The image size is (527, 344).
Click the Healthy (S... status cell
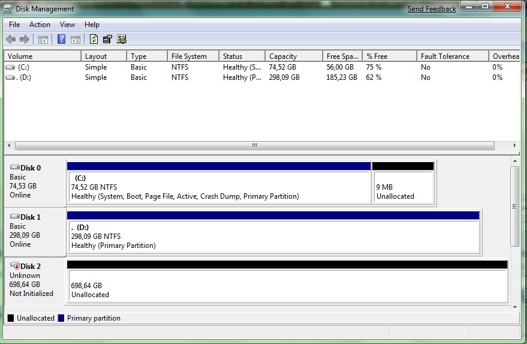[x=242, y=67]
